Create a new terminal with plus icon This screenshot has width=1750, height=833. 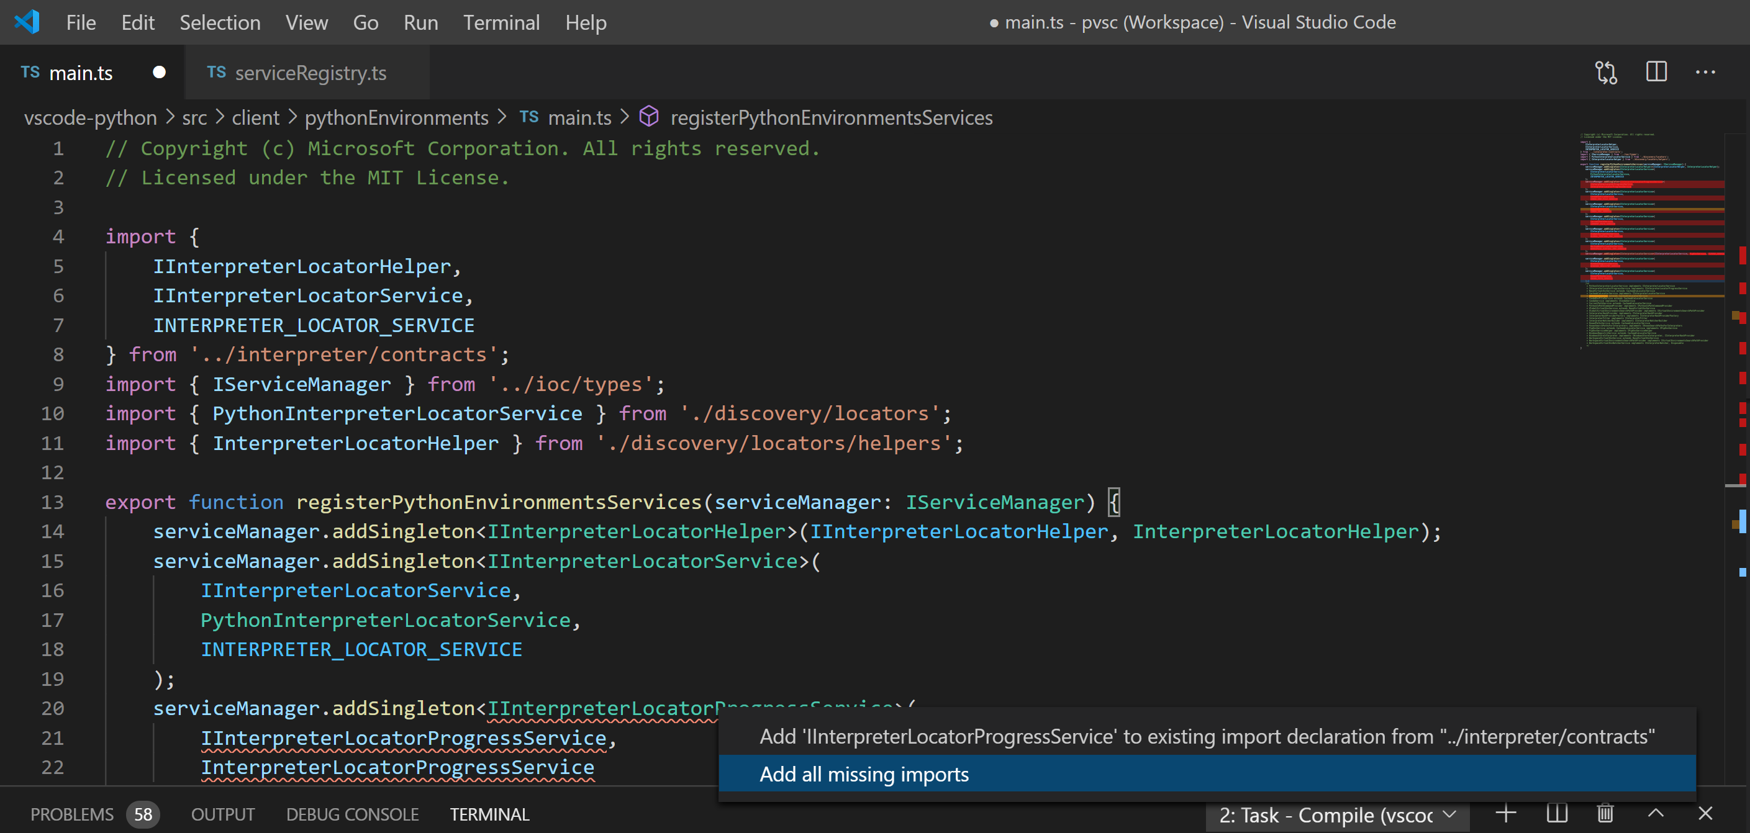coord(1506,813)
